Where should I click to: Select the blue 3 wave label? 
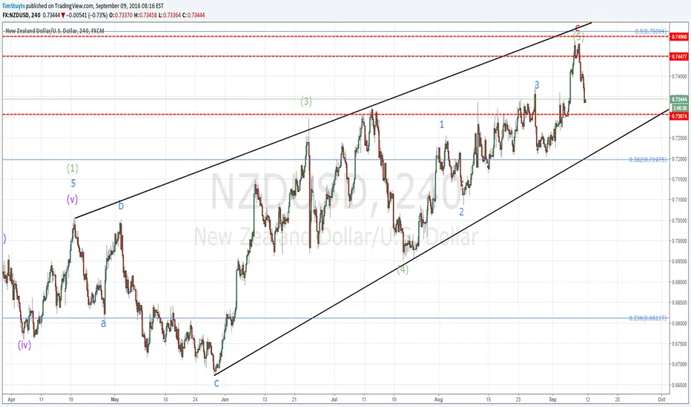tap(537, 85)
